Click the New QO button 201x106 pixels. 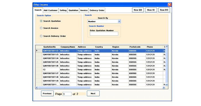coord(138,10)
